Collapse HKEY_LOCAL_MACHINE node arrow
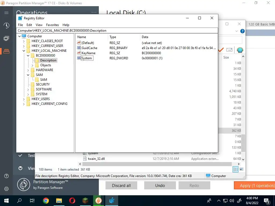The height and width of the screenshot is (206, 275). [x=24, y=51]
